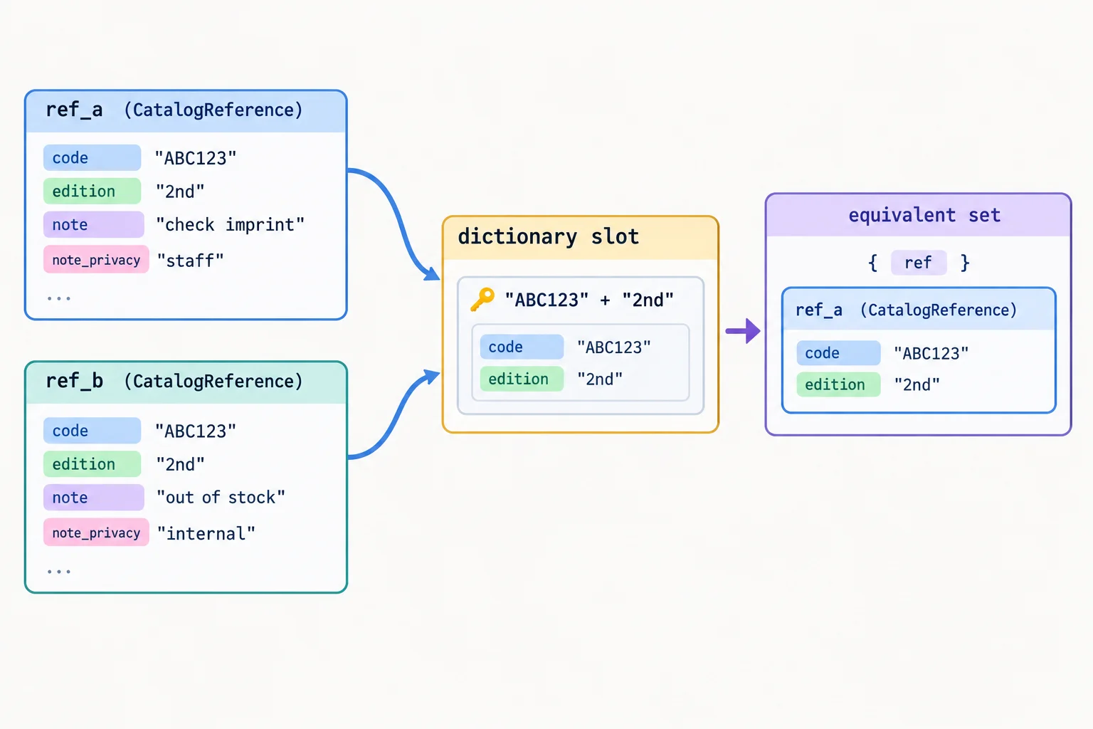
Task: Select the ref_a header inside equivalent set
Action: click(919, 310)
